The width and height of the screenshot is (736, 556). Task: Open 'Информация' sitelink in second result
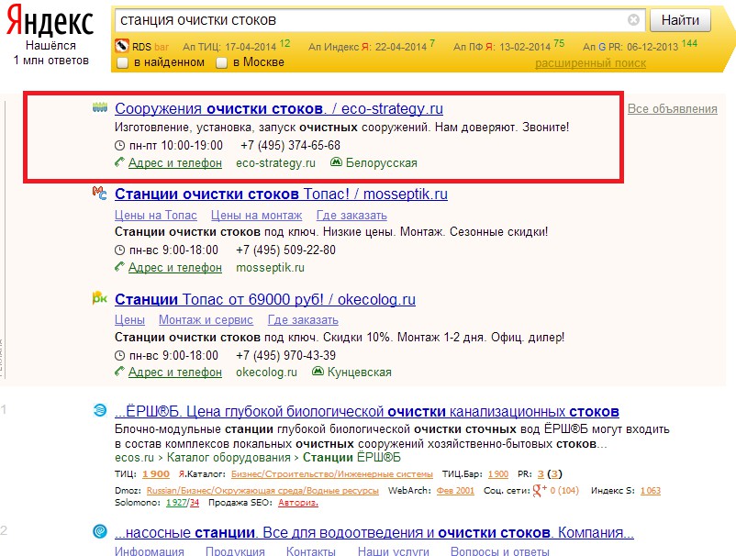point(150,550)
